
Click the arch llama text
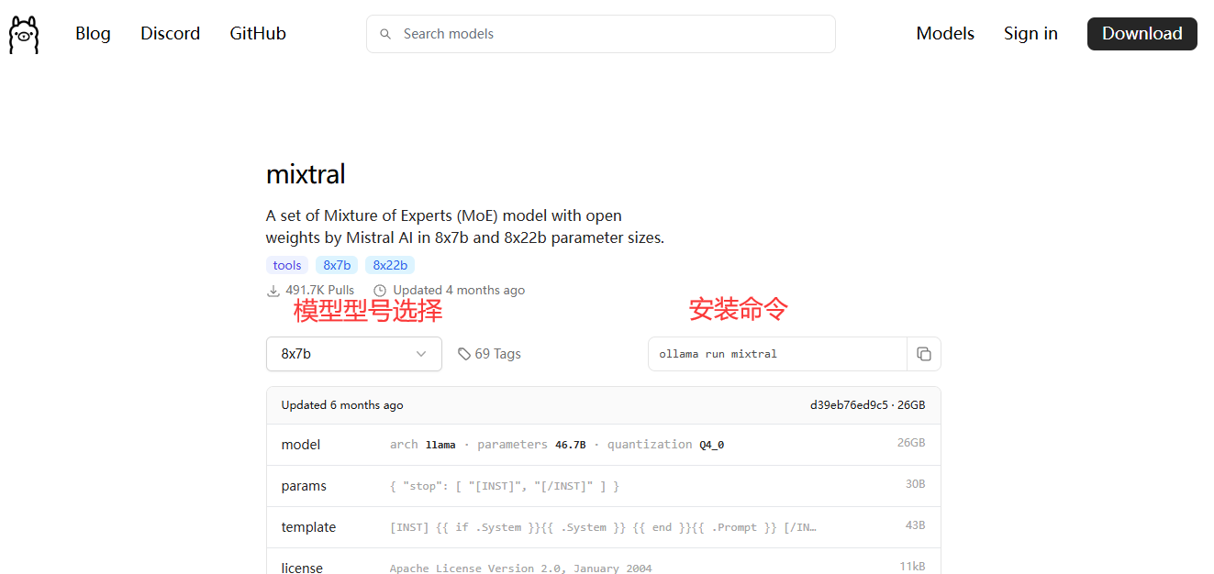(422, 445)
